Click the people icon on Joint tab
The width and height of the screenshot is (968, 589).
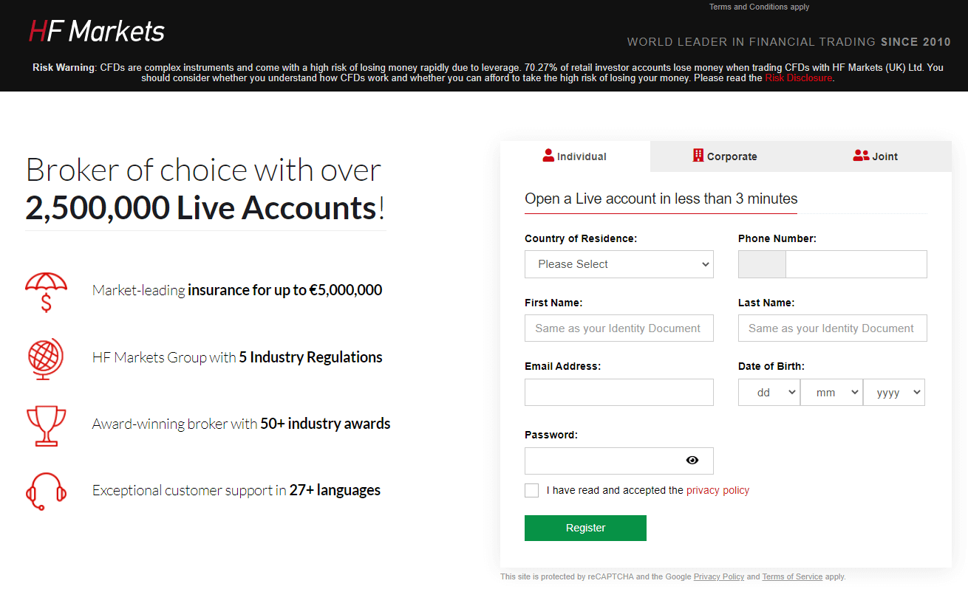861,156
